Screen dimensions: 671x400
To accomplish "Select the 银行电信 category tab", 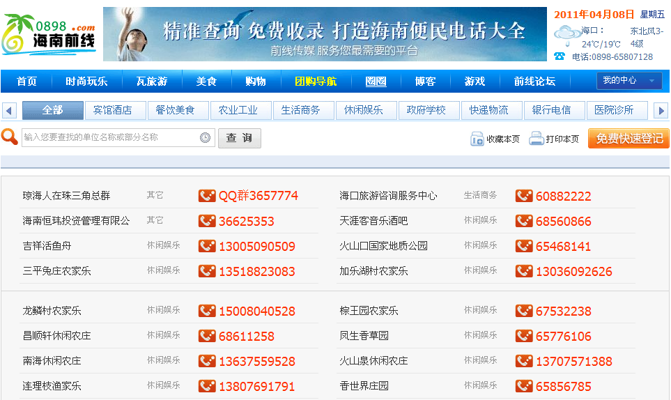I will tap(554, 110).
